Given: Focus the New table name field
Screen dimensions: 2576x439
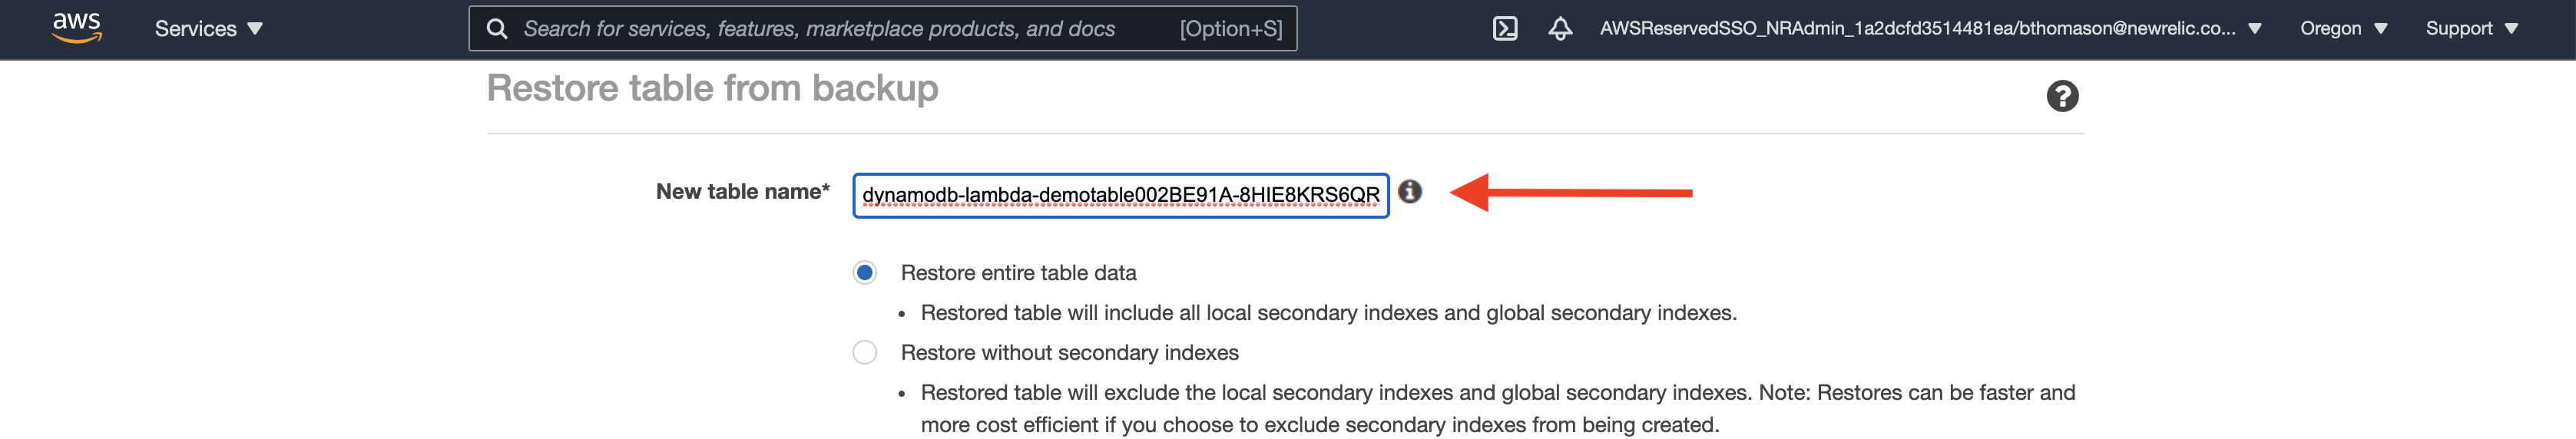Looking at the screenshot, I should 1120,195.
